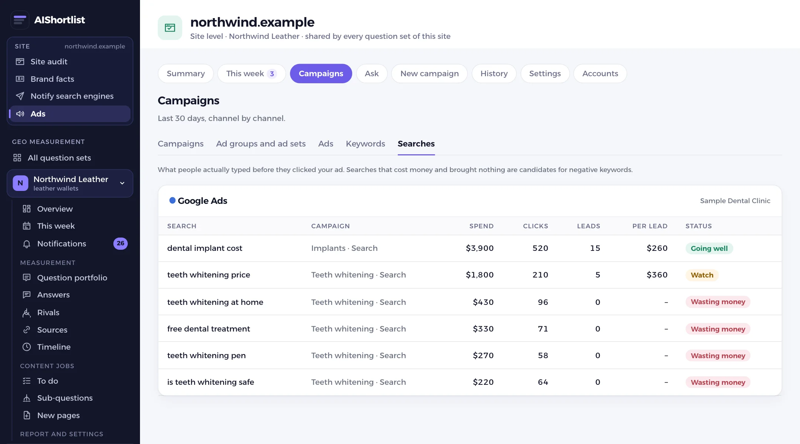800x444 pixels.
Task: Open Answers via its chat icon
Action: tap(27, 295)
